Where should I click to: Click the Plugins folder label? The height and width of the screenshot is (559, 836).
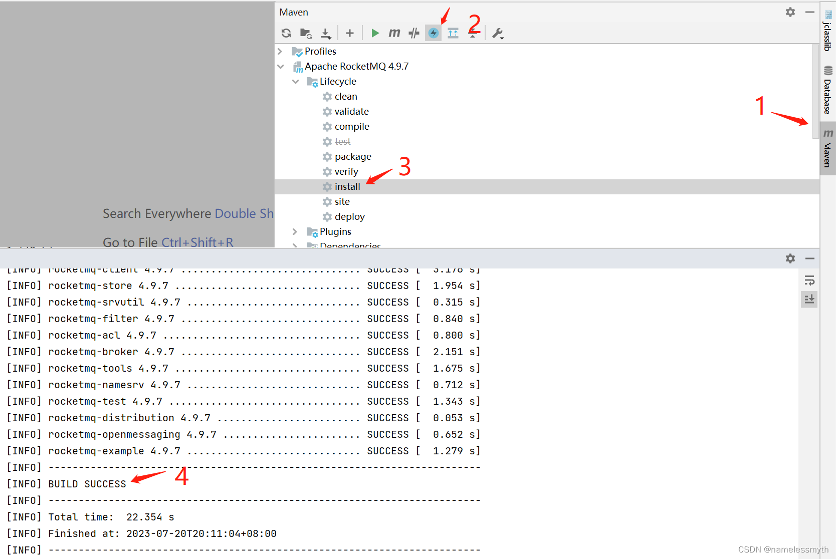(x=335, y=232)
